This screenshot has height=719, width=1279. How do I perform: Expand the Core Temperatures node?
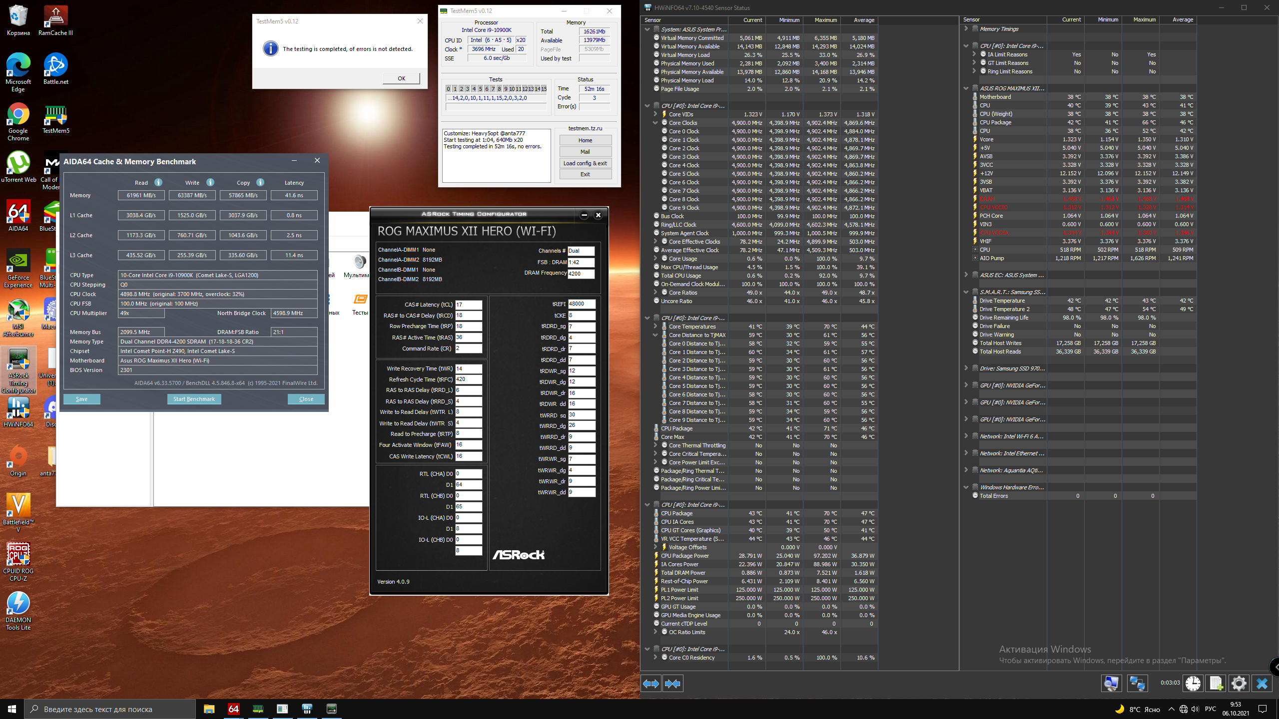click(655, 327)
